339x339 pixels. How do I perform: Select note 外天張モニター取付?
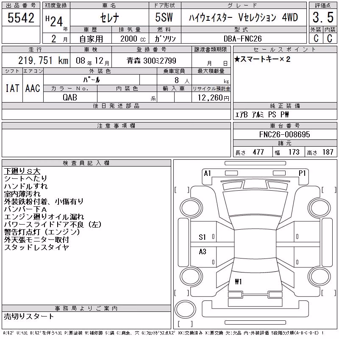[36, 239]
